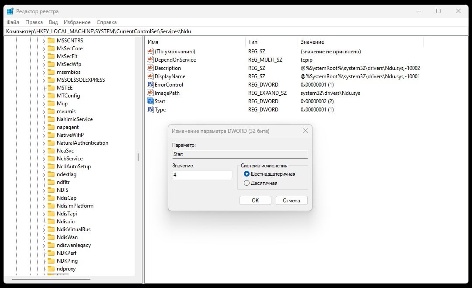Click the MsSecCore folder icon
Screen dimensions: 472x288
tap(51, 48)
